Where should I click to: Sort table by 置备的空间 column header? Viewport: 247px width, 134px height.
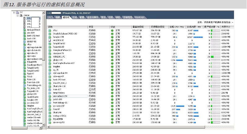[140, 27]
